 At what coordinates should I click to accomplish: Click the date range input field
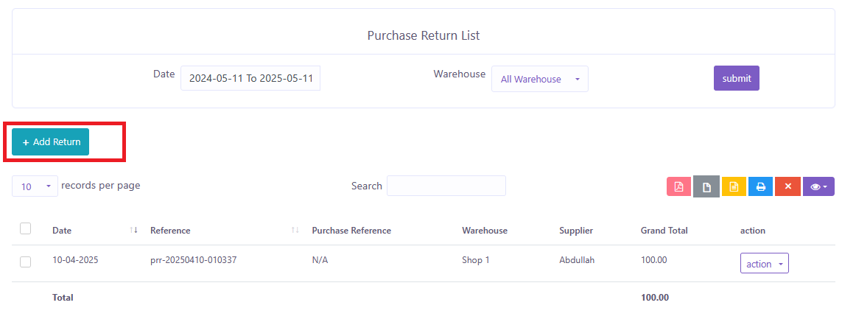(250, 78)
